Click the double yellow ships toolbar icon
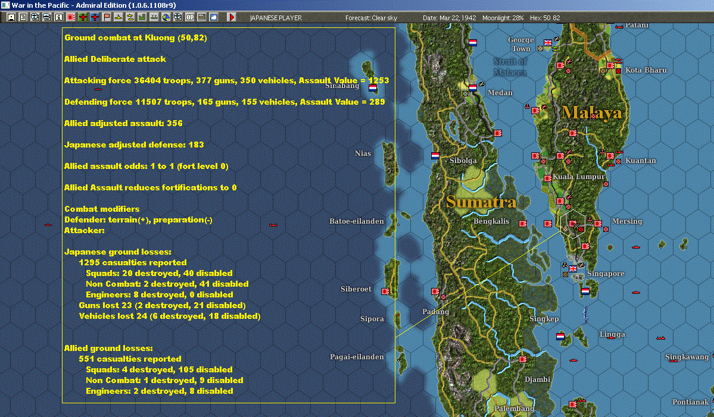714x417 pixels. (130, 17)
